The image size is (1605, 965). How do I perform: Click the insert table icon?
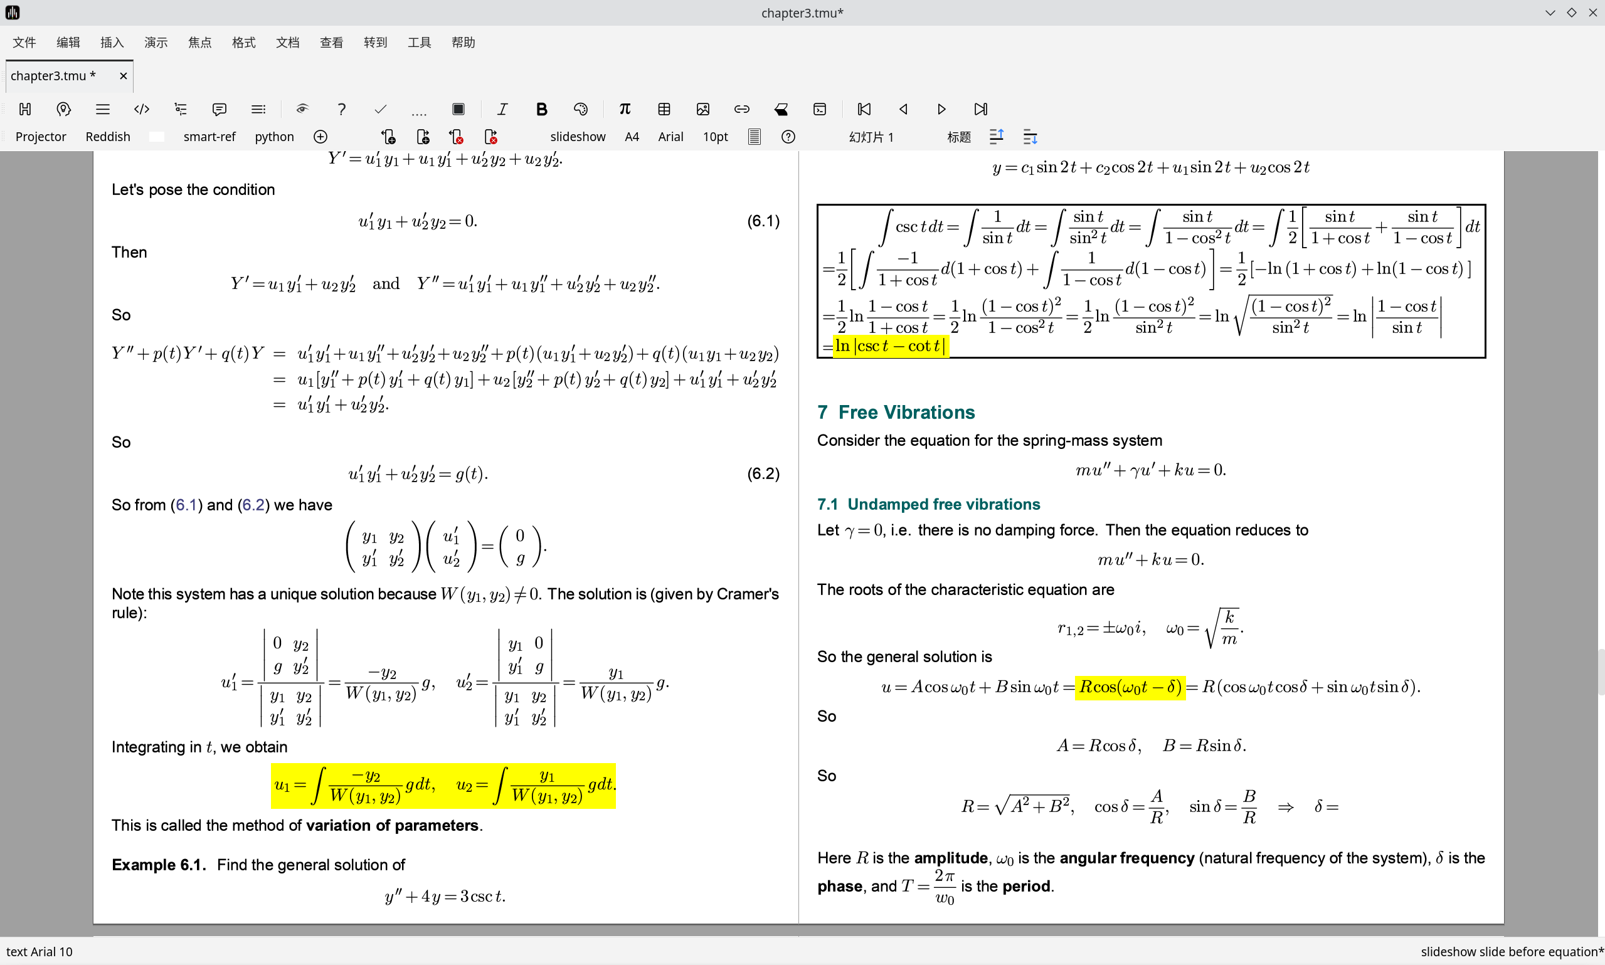[x=664, y=109]
